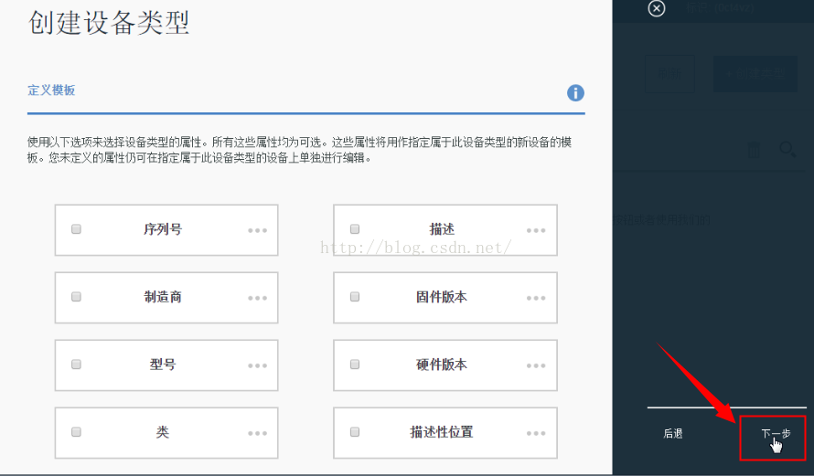Viewport: 814px width, 476px height.
Task: Click the ellipsis icon on the 固件版本 tile
Action: (536, 298)
